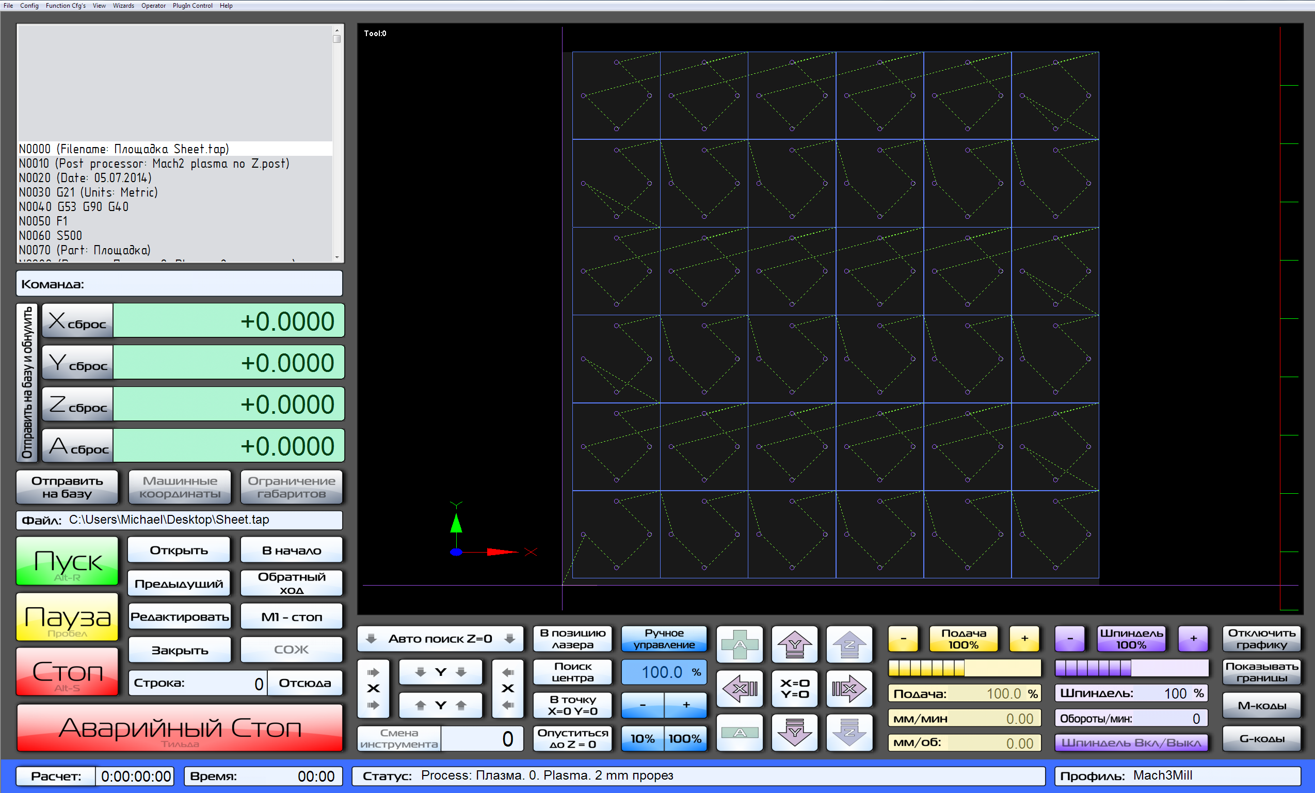
Task: Open the Wizards menu
Action: 123,5
